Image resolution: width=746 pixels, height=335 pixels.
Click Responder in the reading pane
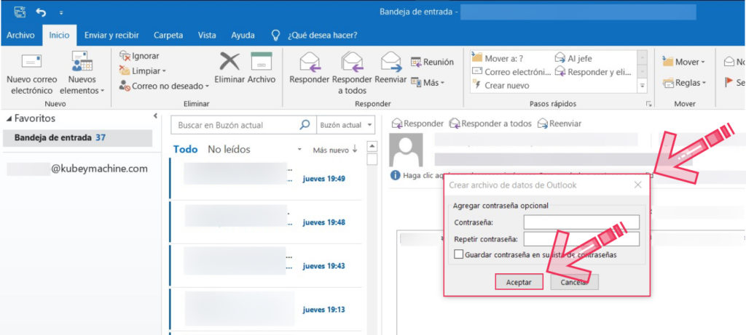[417, 124]
